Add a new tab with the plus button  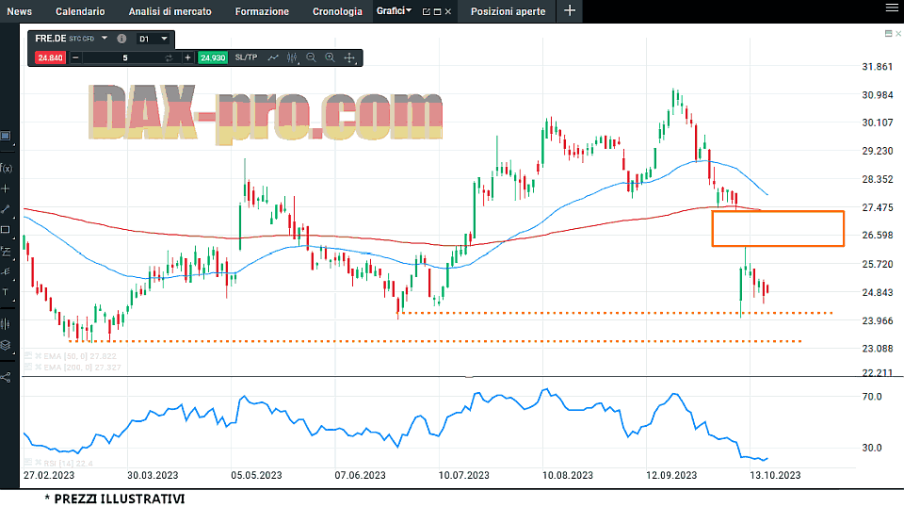pyautogui.click(x=570, y=11)
